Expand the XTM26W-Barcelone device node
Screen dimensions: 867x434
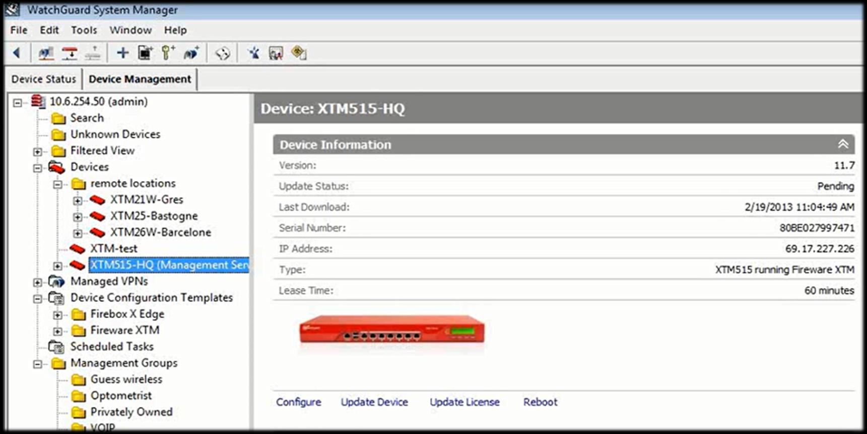click(x=78, y=233)
